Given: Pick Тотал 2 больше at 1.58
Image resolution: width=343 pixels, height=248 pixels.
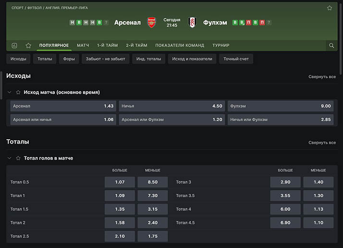Looking at the screenshot, I should [120, 223].
